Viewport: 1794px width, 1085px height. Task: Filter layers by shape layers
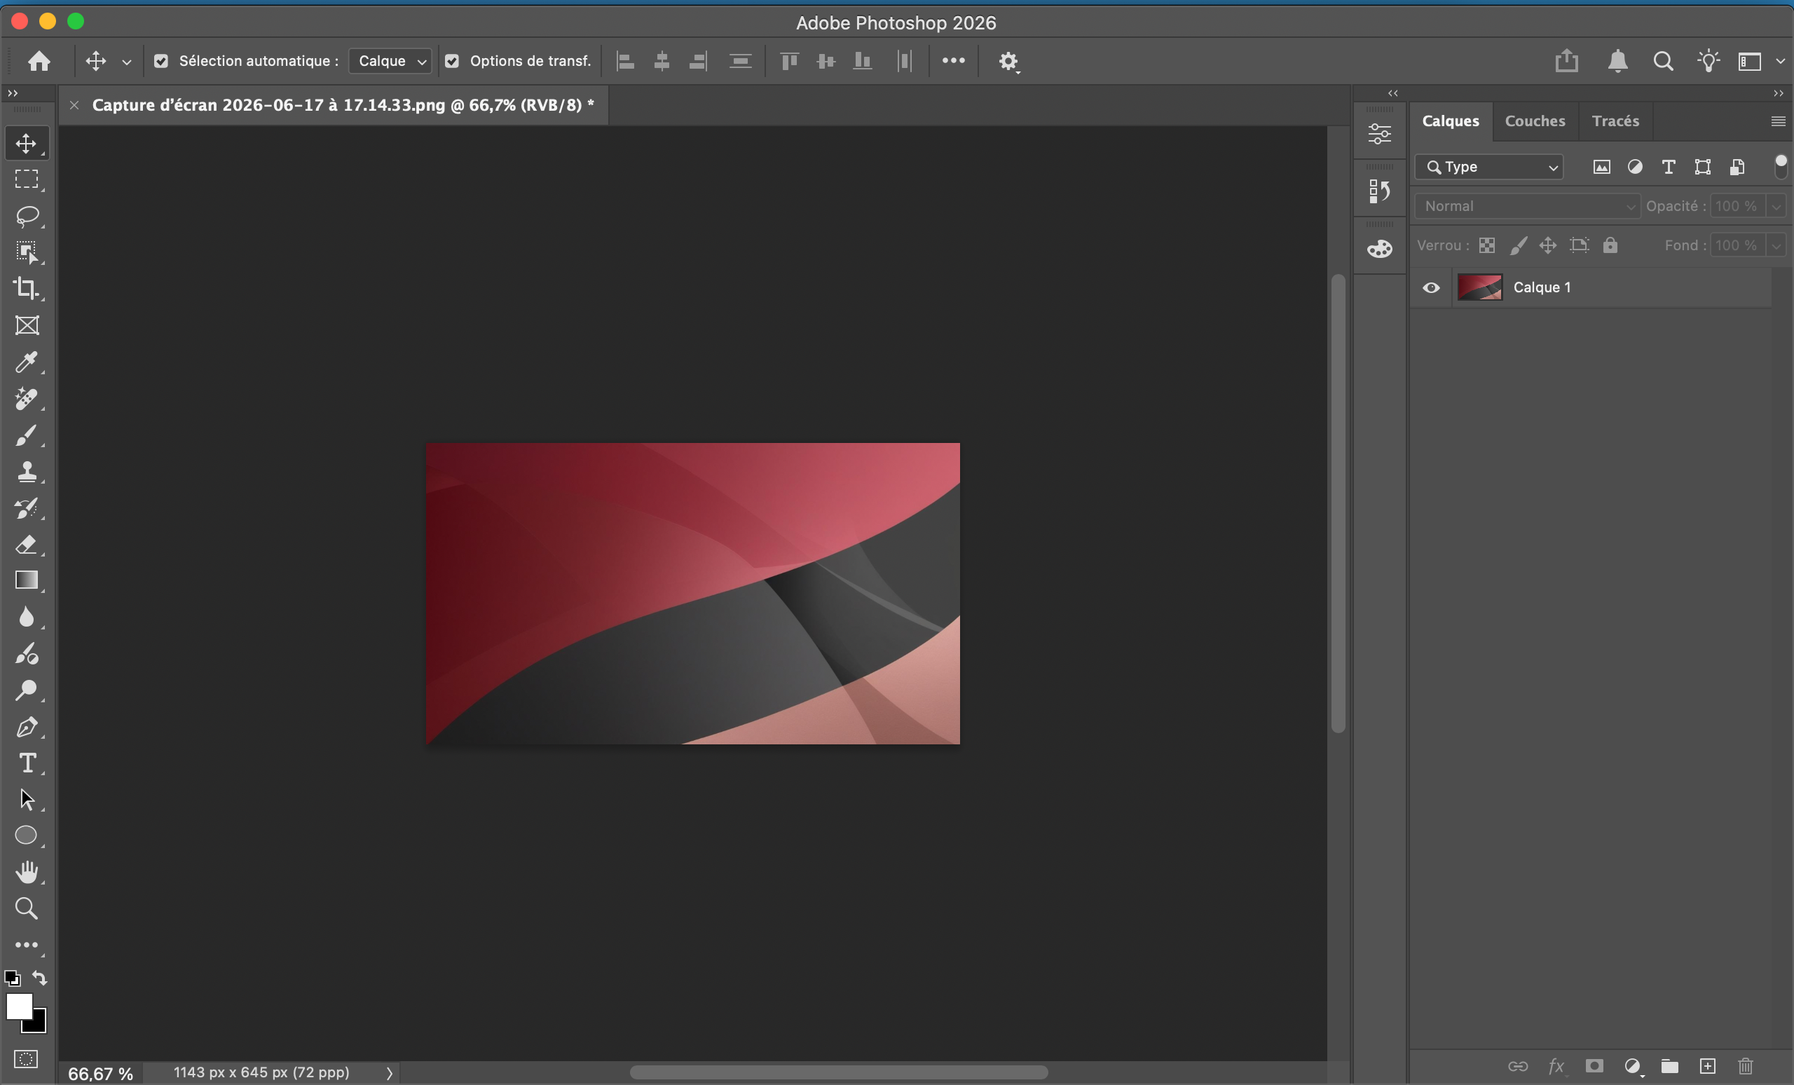pyautogui.click(x=1702, y=167)
